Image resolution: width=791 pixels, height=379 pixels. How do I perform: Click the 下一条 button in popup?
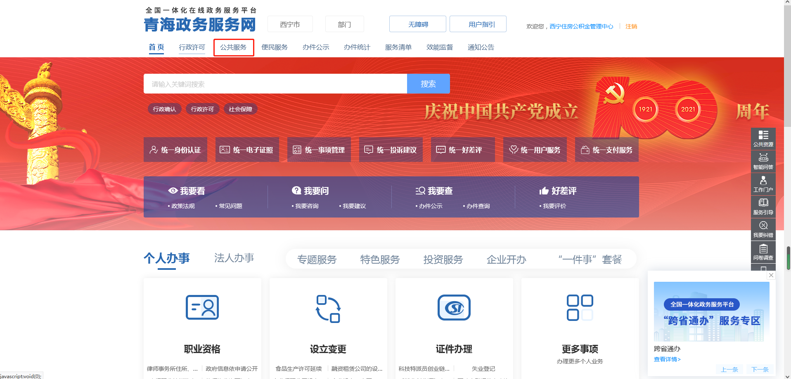(760, 370)
